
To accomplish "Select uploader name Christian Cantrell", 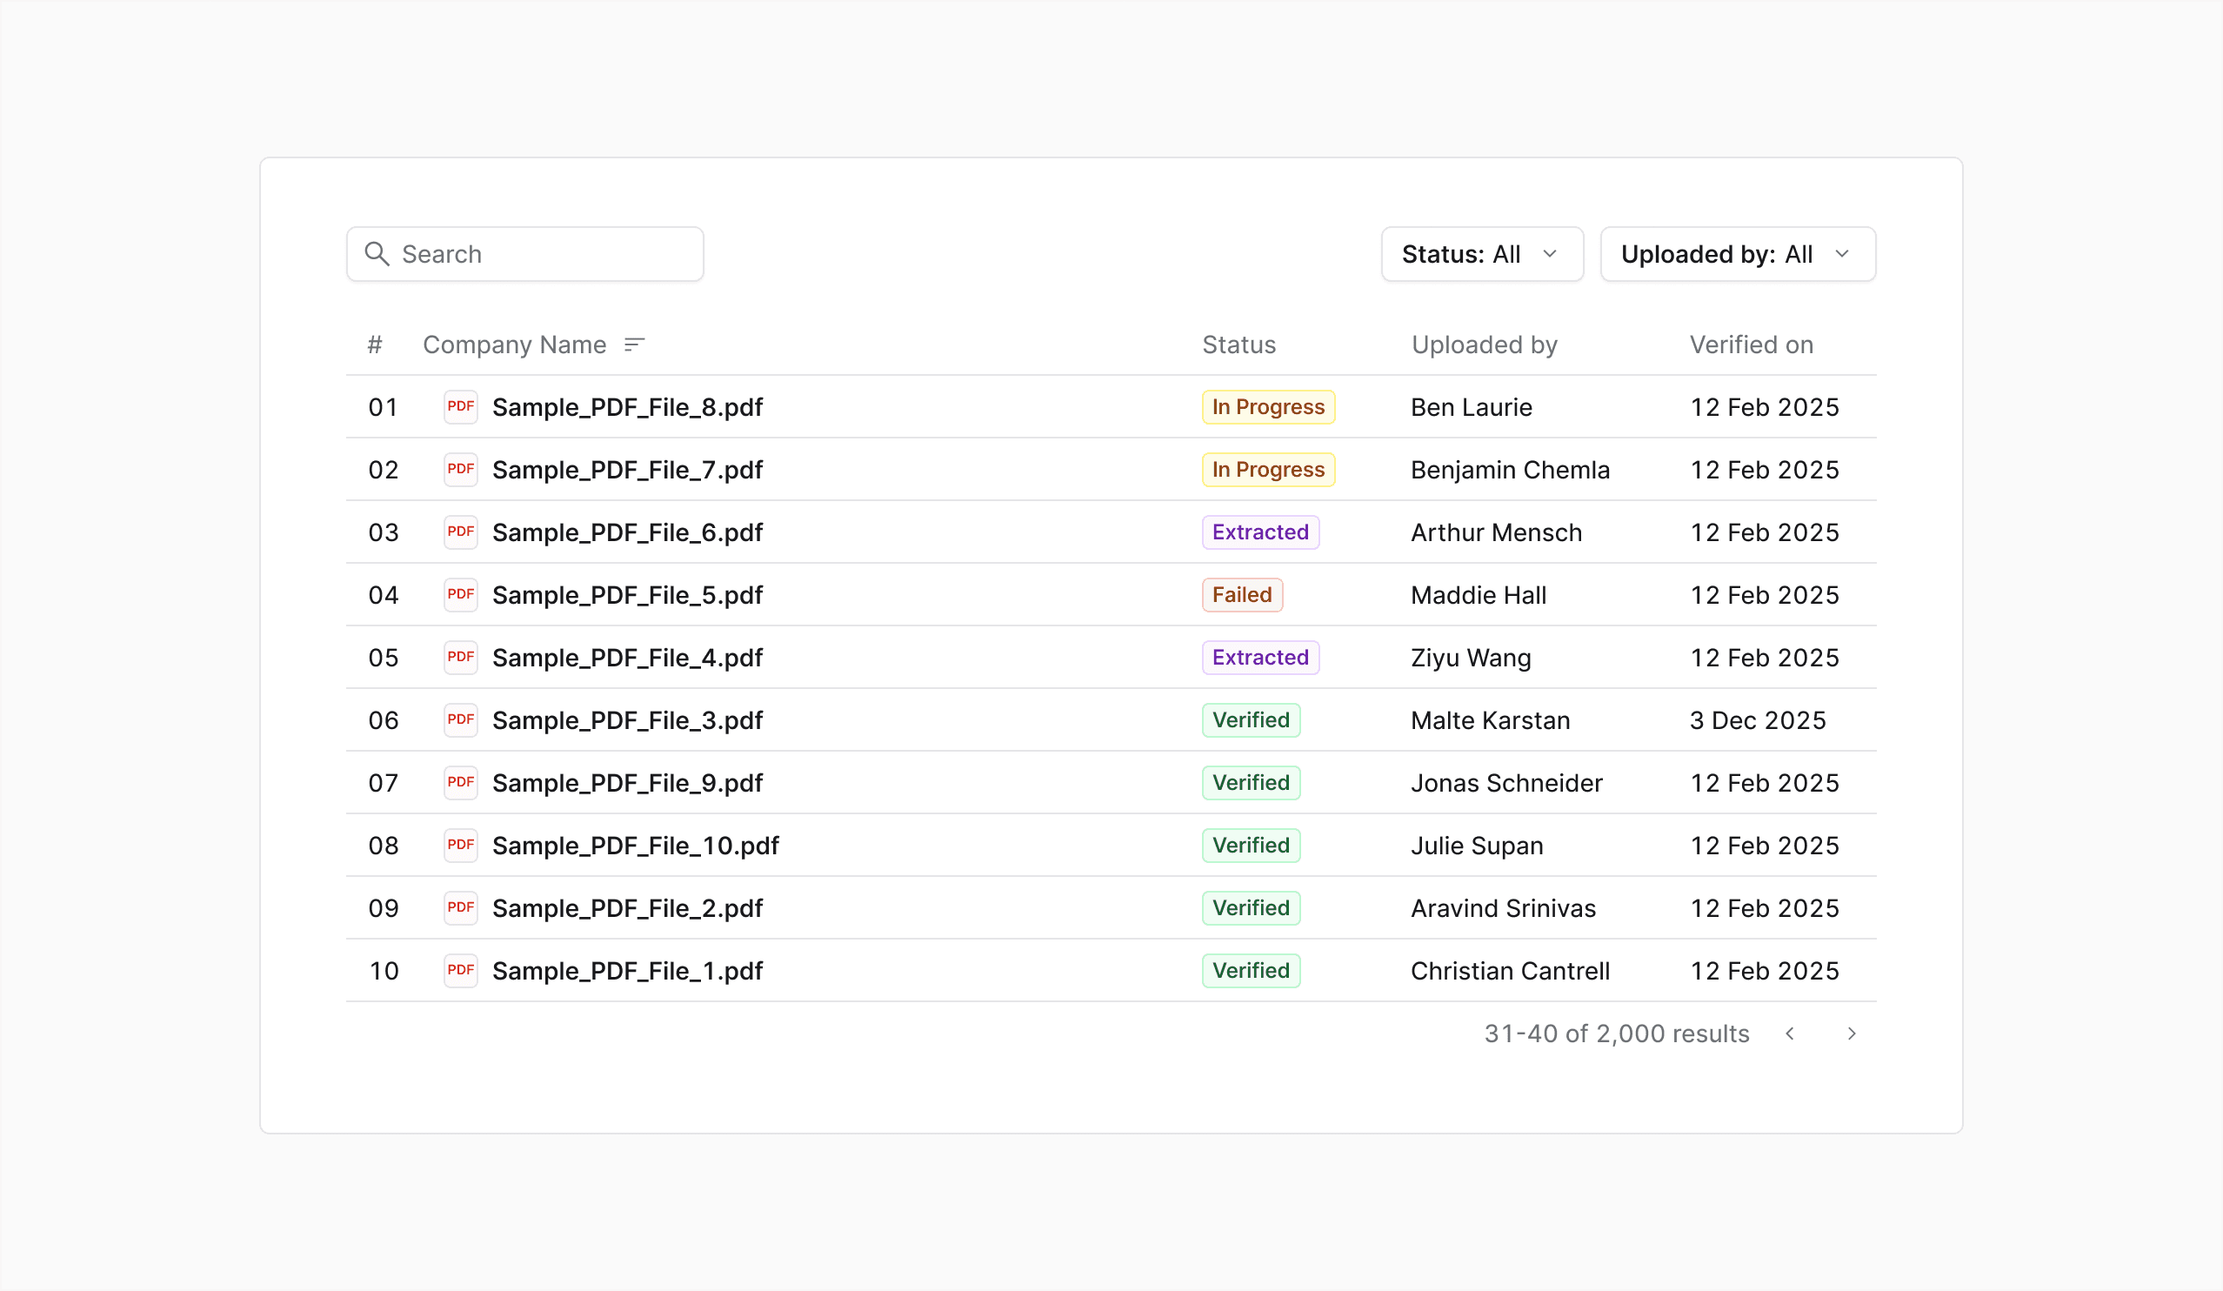I will 1509,972.
